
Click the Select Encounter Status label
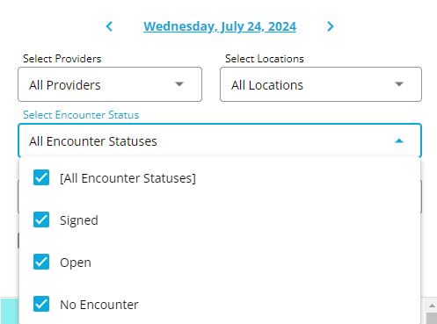(81, 115)
